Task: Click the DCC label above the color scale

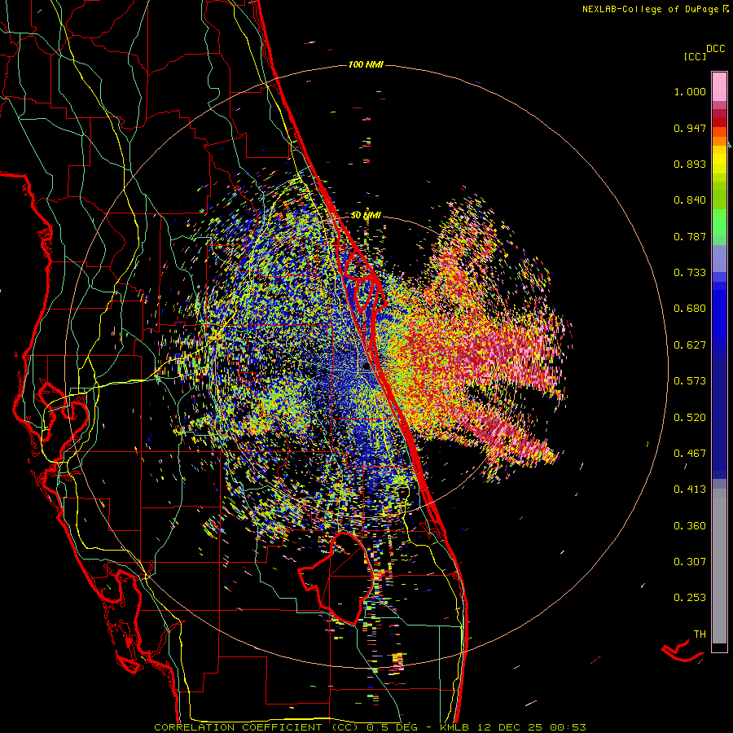Action: (x=715, y=49)
